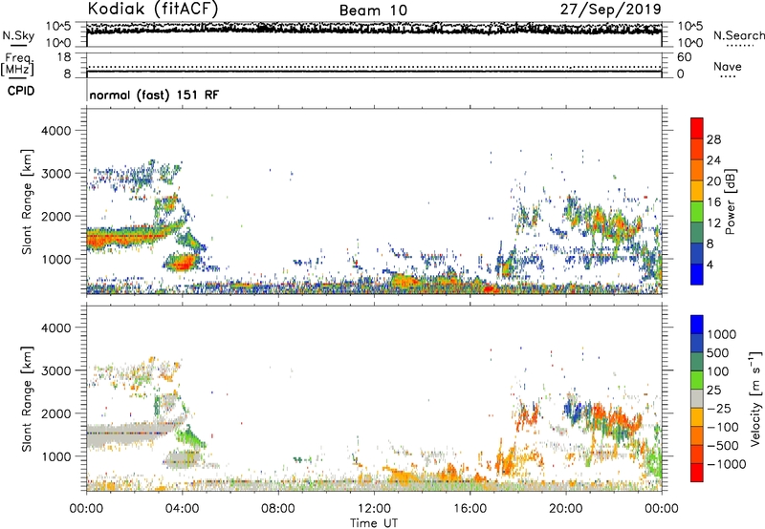Click the 04:00 time tick label
The image size is (765, 529).
pos(182,509)
